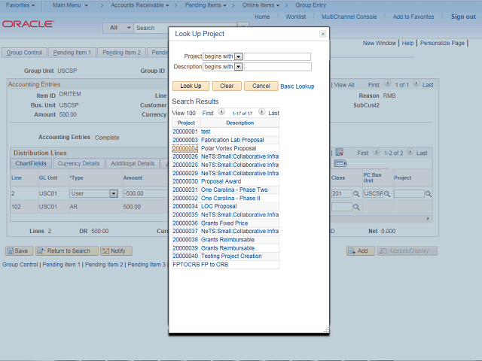Click View 100 in search results

(184, 113)
